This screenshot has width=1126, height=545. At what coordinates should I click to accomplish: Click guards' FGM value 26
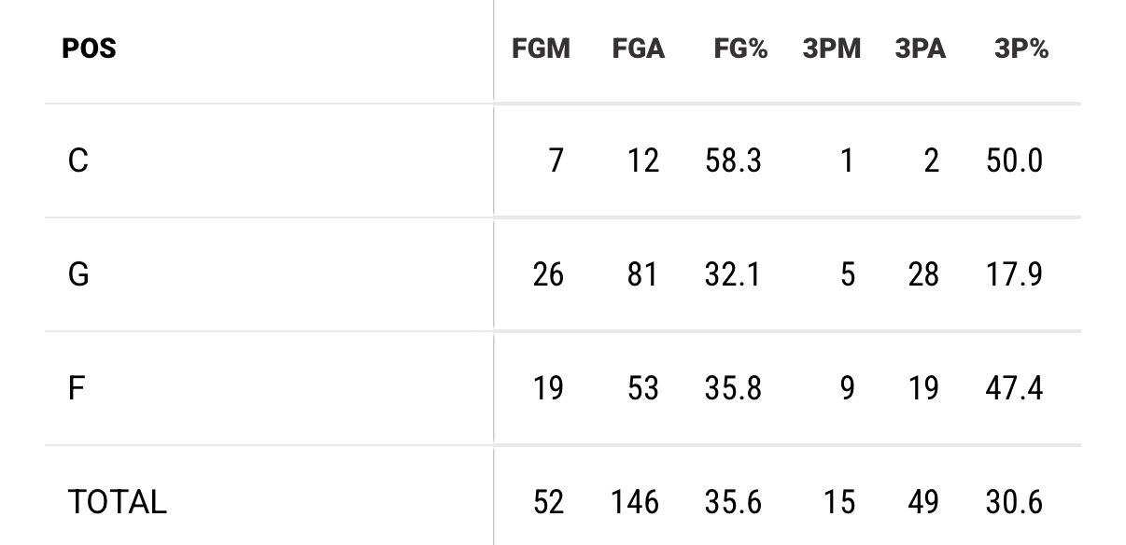[x=547, y=275]
